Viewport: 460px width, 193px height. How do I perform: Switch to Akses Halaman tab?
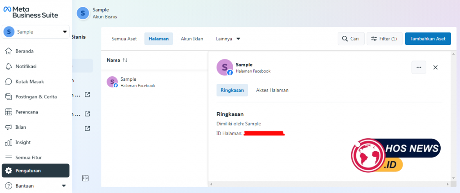click(272, 90)
